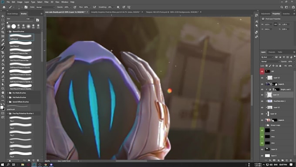Select the Horizontal Type tool
Screen dimensions: 296x167
pos(3,80)
